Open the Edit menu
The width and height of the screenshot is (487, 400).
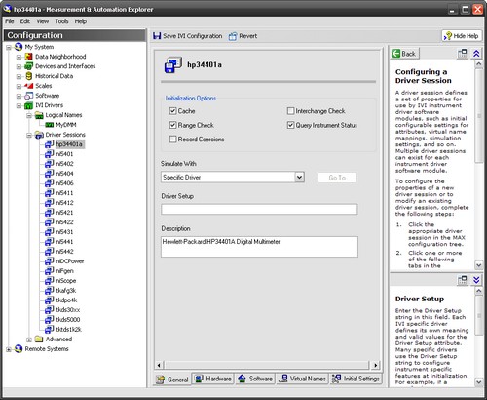25,21
